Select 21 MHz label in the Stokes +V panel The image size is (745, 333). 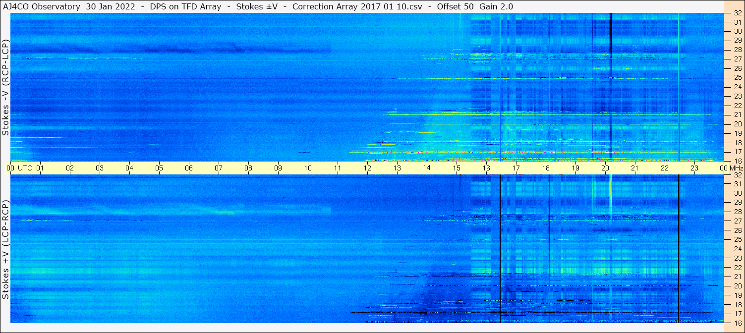coord(737,277)
